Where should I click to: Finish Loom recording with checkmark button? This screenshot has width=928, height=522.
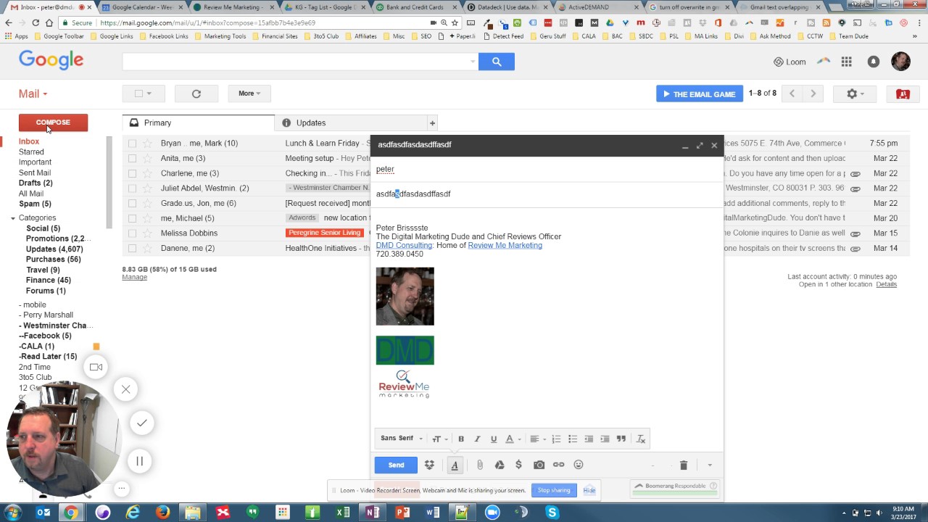pyautogui.click(x=141, y=423)
